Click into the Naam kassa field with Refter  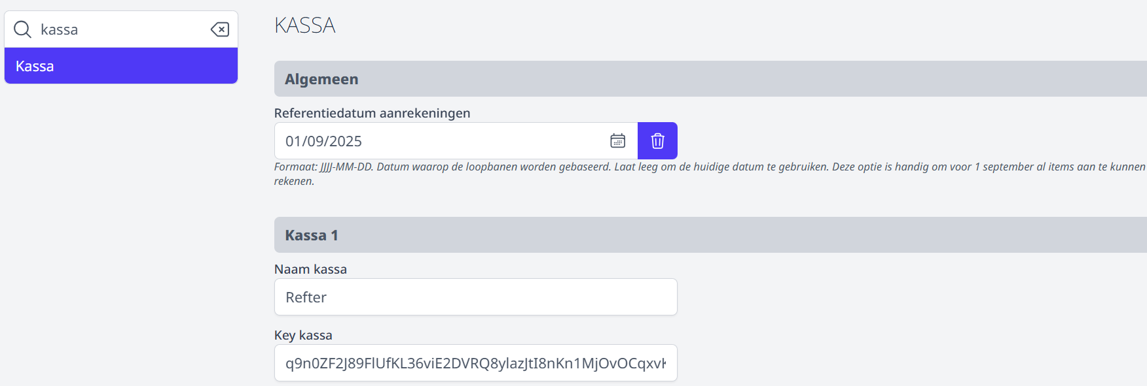pyautogui.click(x=475, y=297)
